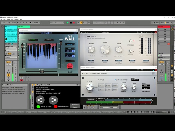Open the Suppress overshoot dropdown

146,61
